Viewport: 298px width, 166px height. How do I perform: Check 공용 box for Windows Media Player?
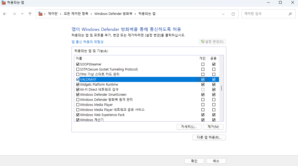[x=214, y=105]
